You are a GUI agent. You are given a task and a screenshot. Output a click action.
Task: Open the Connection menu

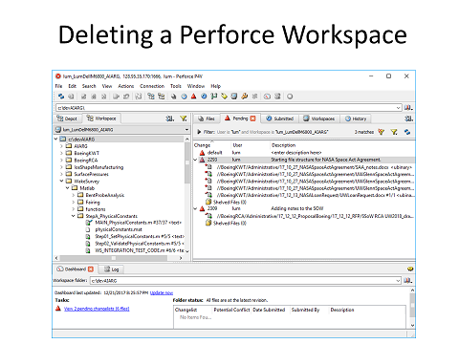152,86
